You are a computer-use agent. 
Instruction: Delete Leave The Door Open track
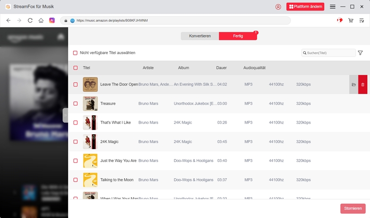click(363, 85)
